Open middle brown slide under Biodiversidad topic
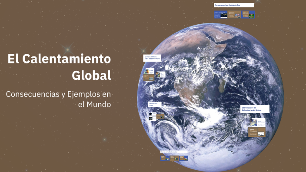Viewport: 306px width, 172px height. click(x=174, y=158)
